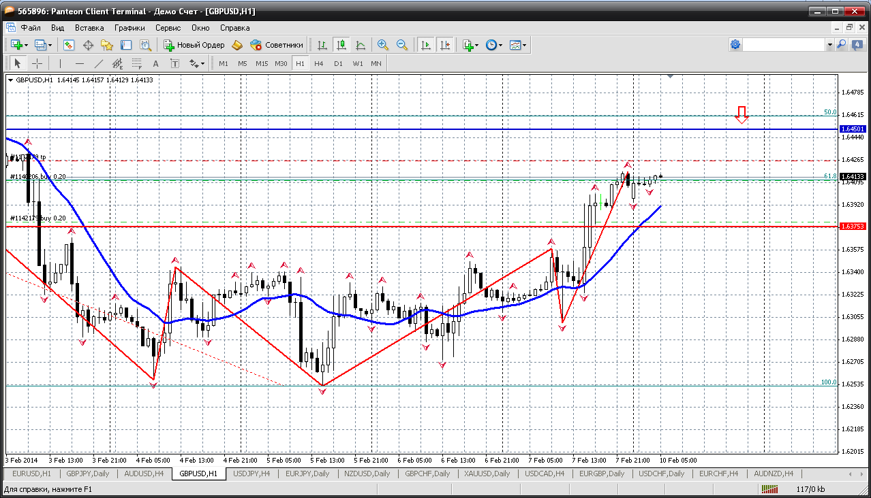
Task: Click the Zoom Out magnifier icon
Action: (402, 45)
